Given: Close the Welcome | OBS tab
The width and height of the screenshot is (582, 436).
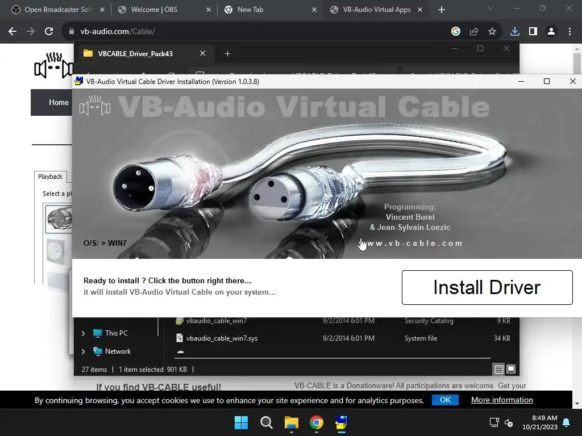Looking at the screenshot, I should coord(208,10).
